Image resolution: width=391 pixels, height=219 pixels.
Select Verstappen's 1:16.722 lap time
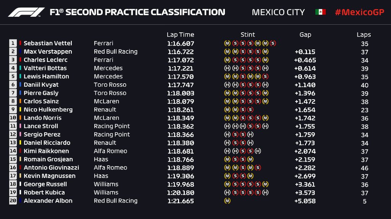[x=180, y=52]
